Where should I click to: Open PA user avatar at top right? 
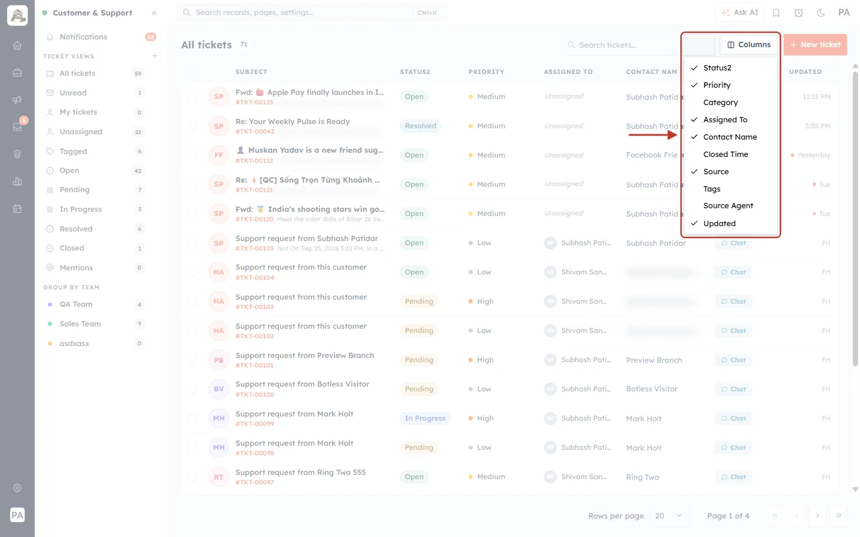844,13
